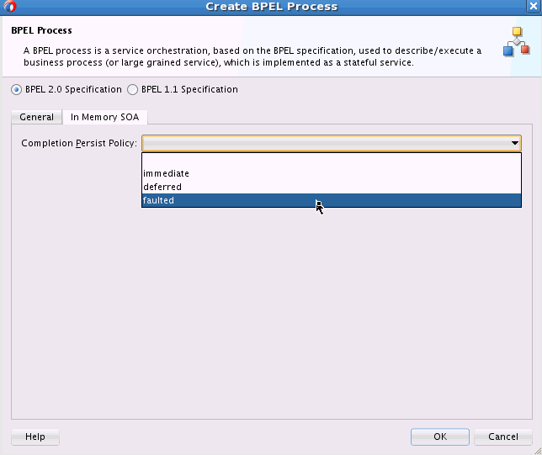Click the BPEL process diagram icon

tap(517, 41)
